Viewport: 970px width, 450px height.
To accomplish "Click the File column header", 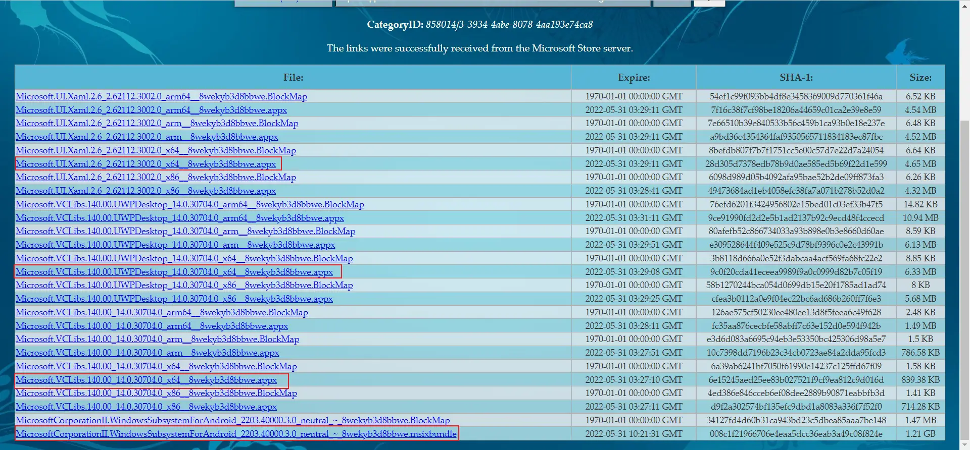I will coord(293,78).
